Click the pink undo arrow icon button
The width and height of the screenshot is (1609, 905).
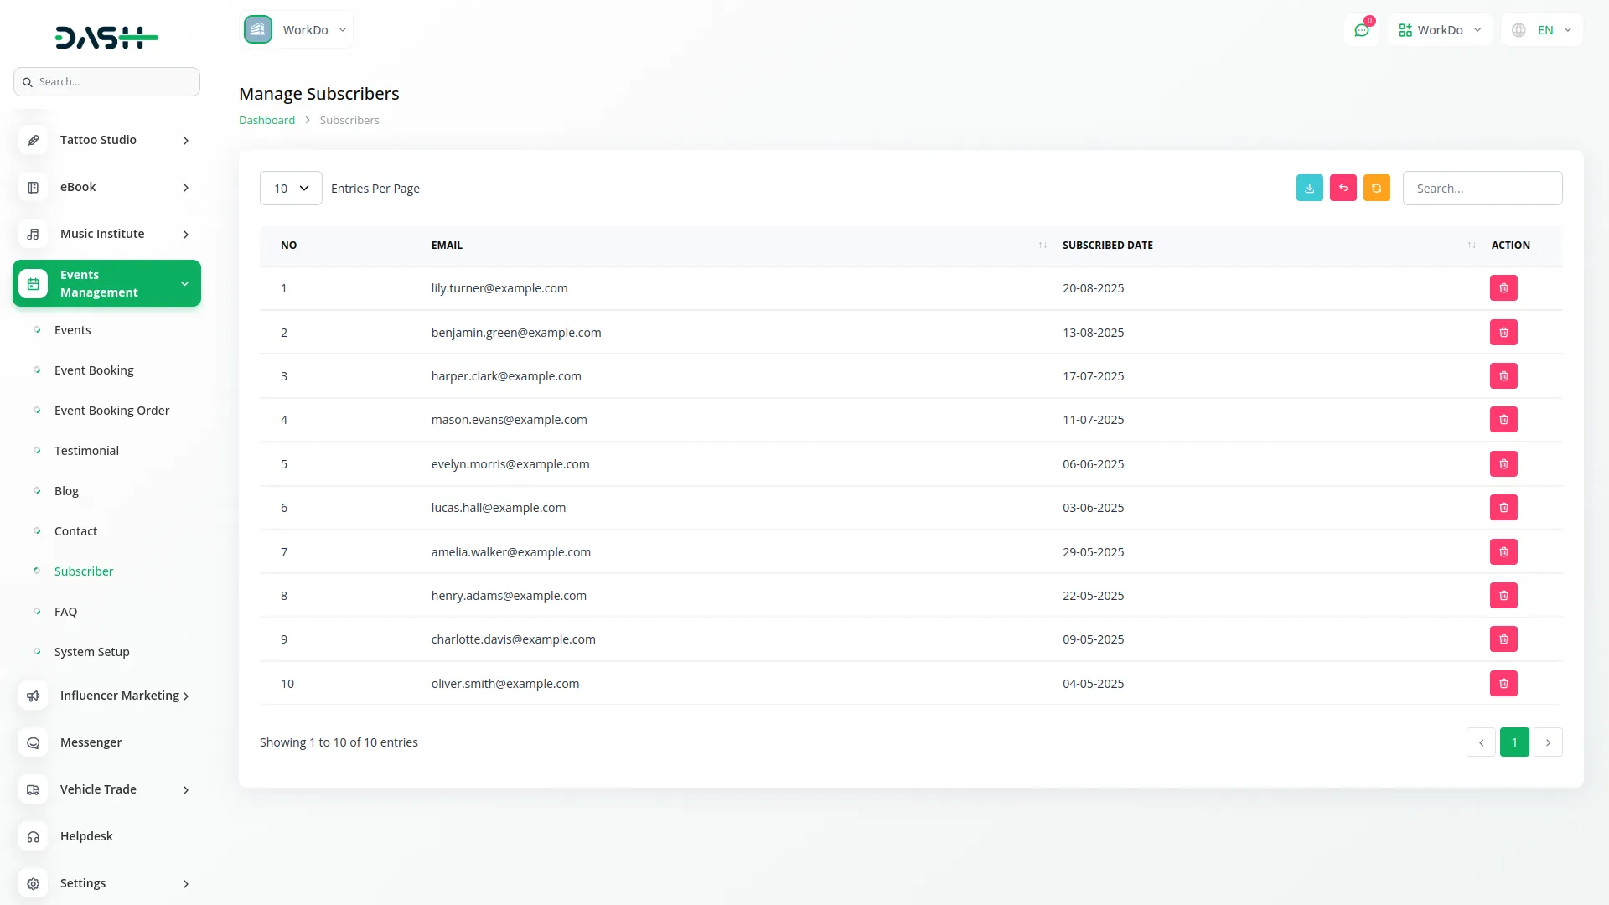(x=1343, y=188)
